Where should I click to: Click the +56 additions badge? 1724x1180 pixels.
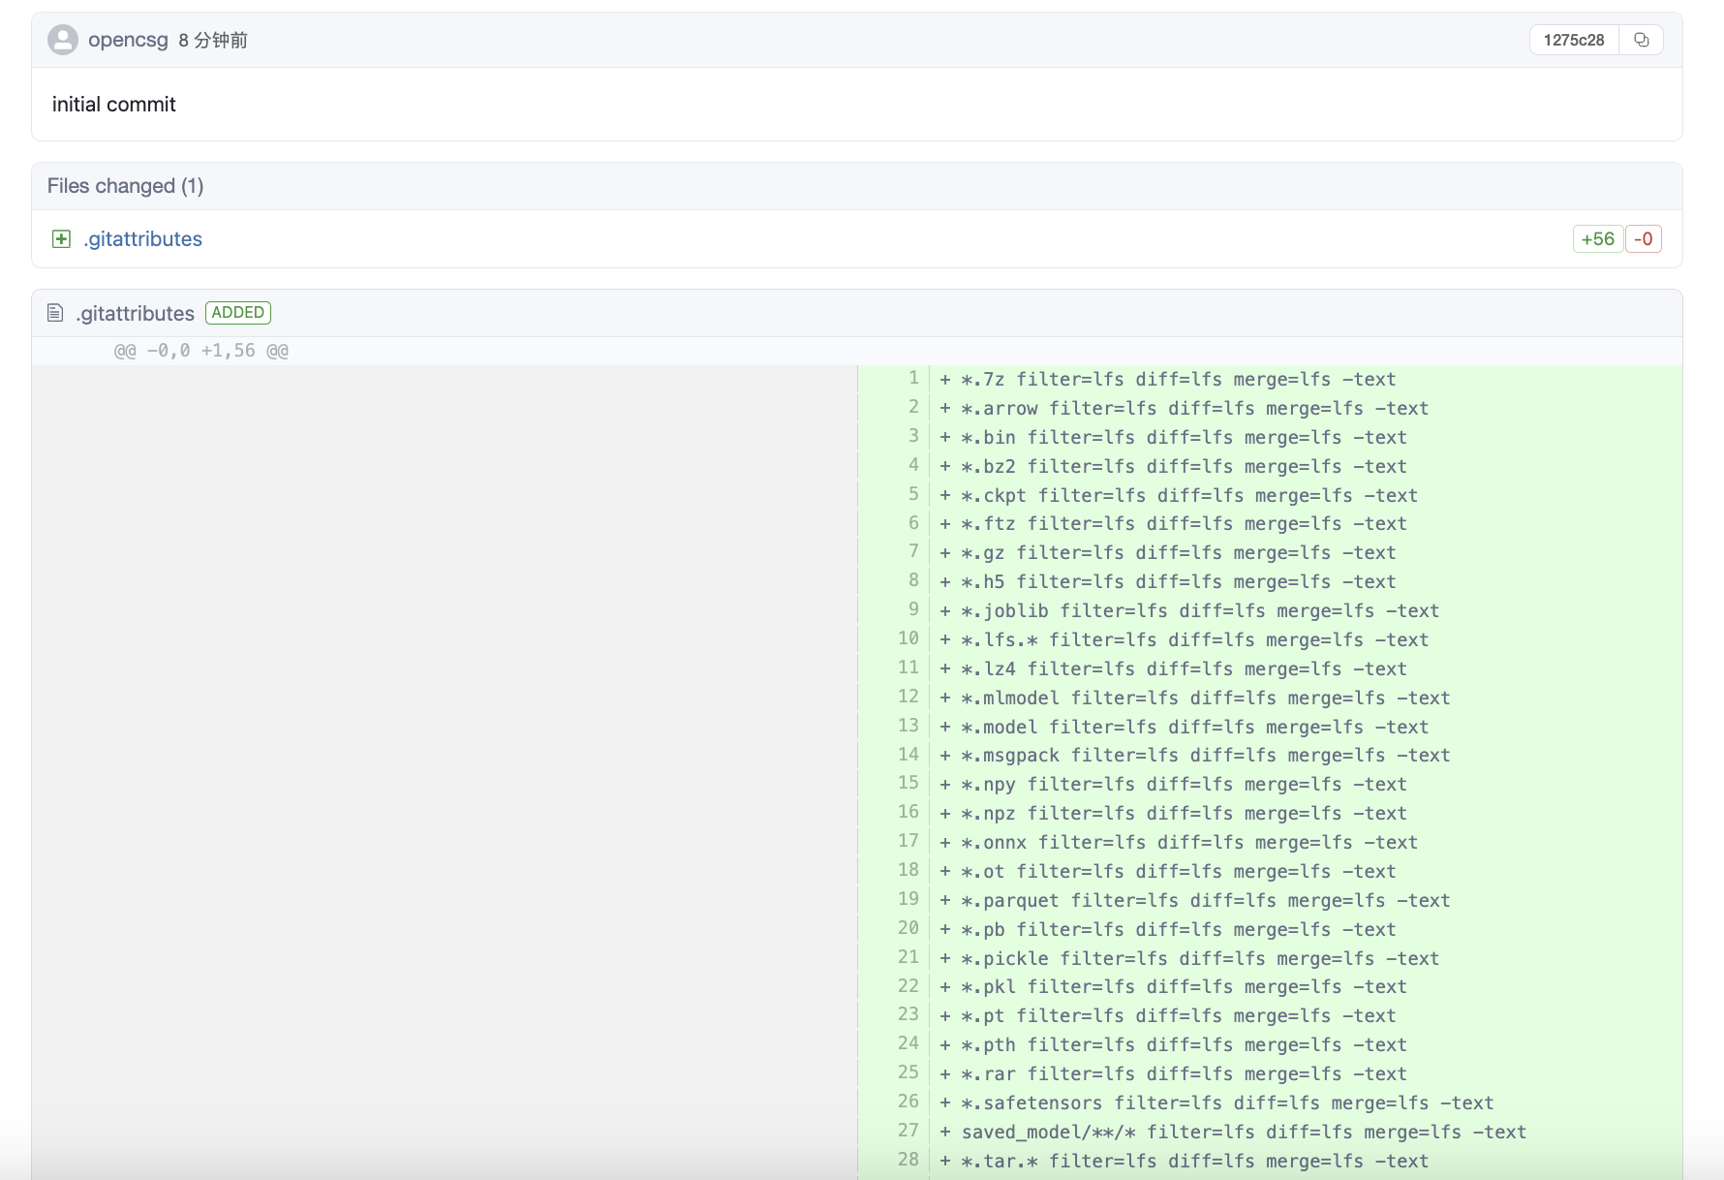1597,239
